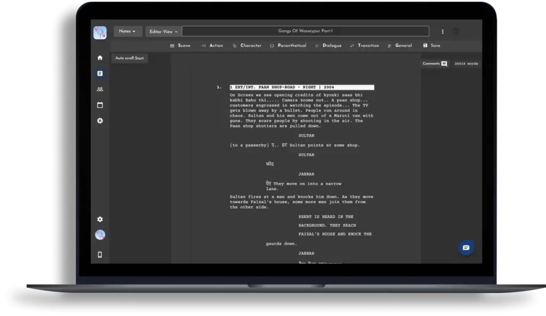Select the Paranthetical element format

[288, 46]
